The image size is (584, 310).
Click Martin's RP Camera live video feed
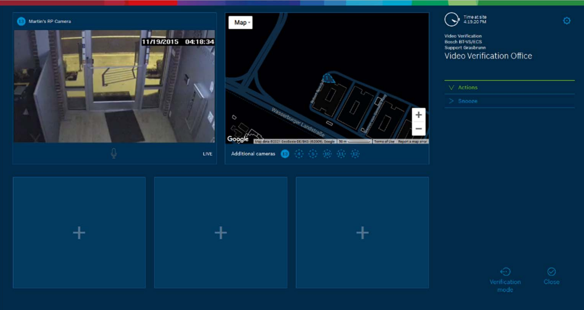tap(114, 86)
